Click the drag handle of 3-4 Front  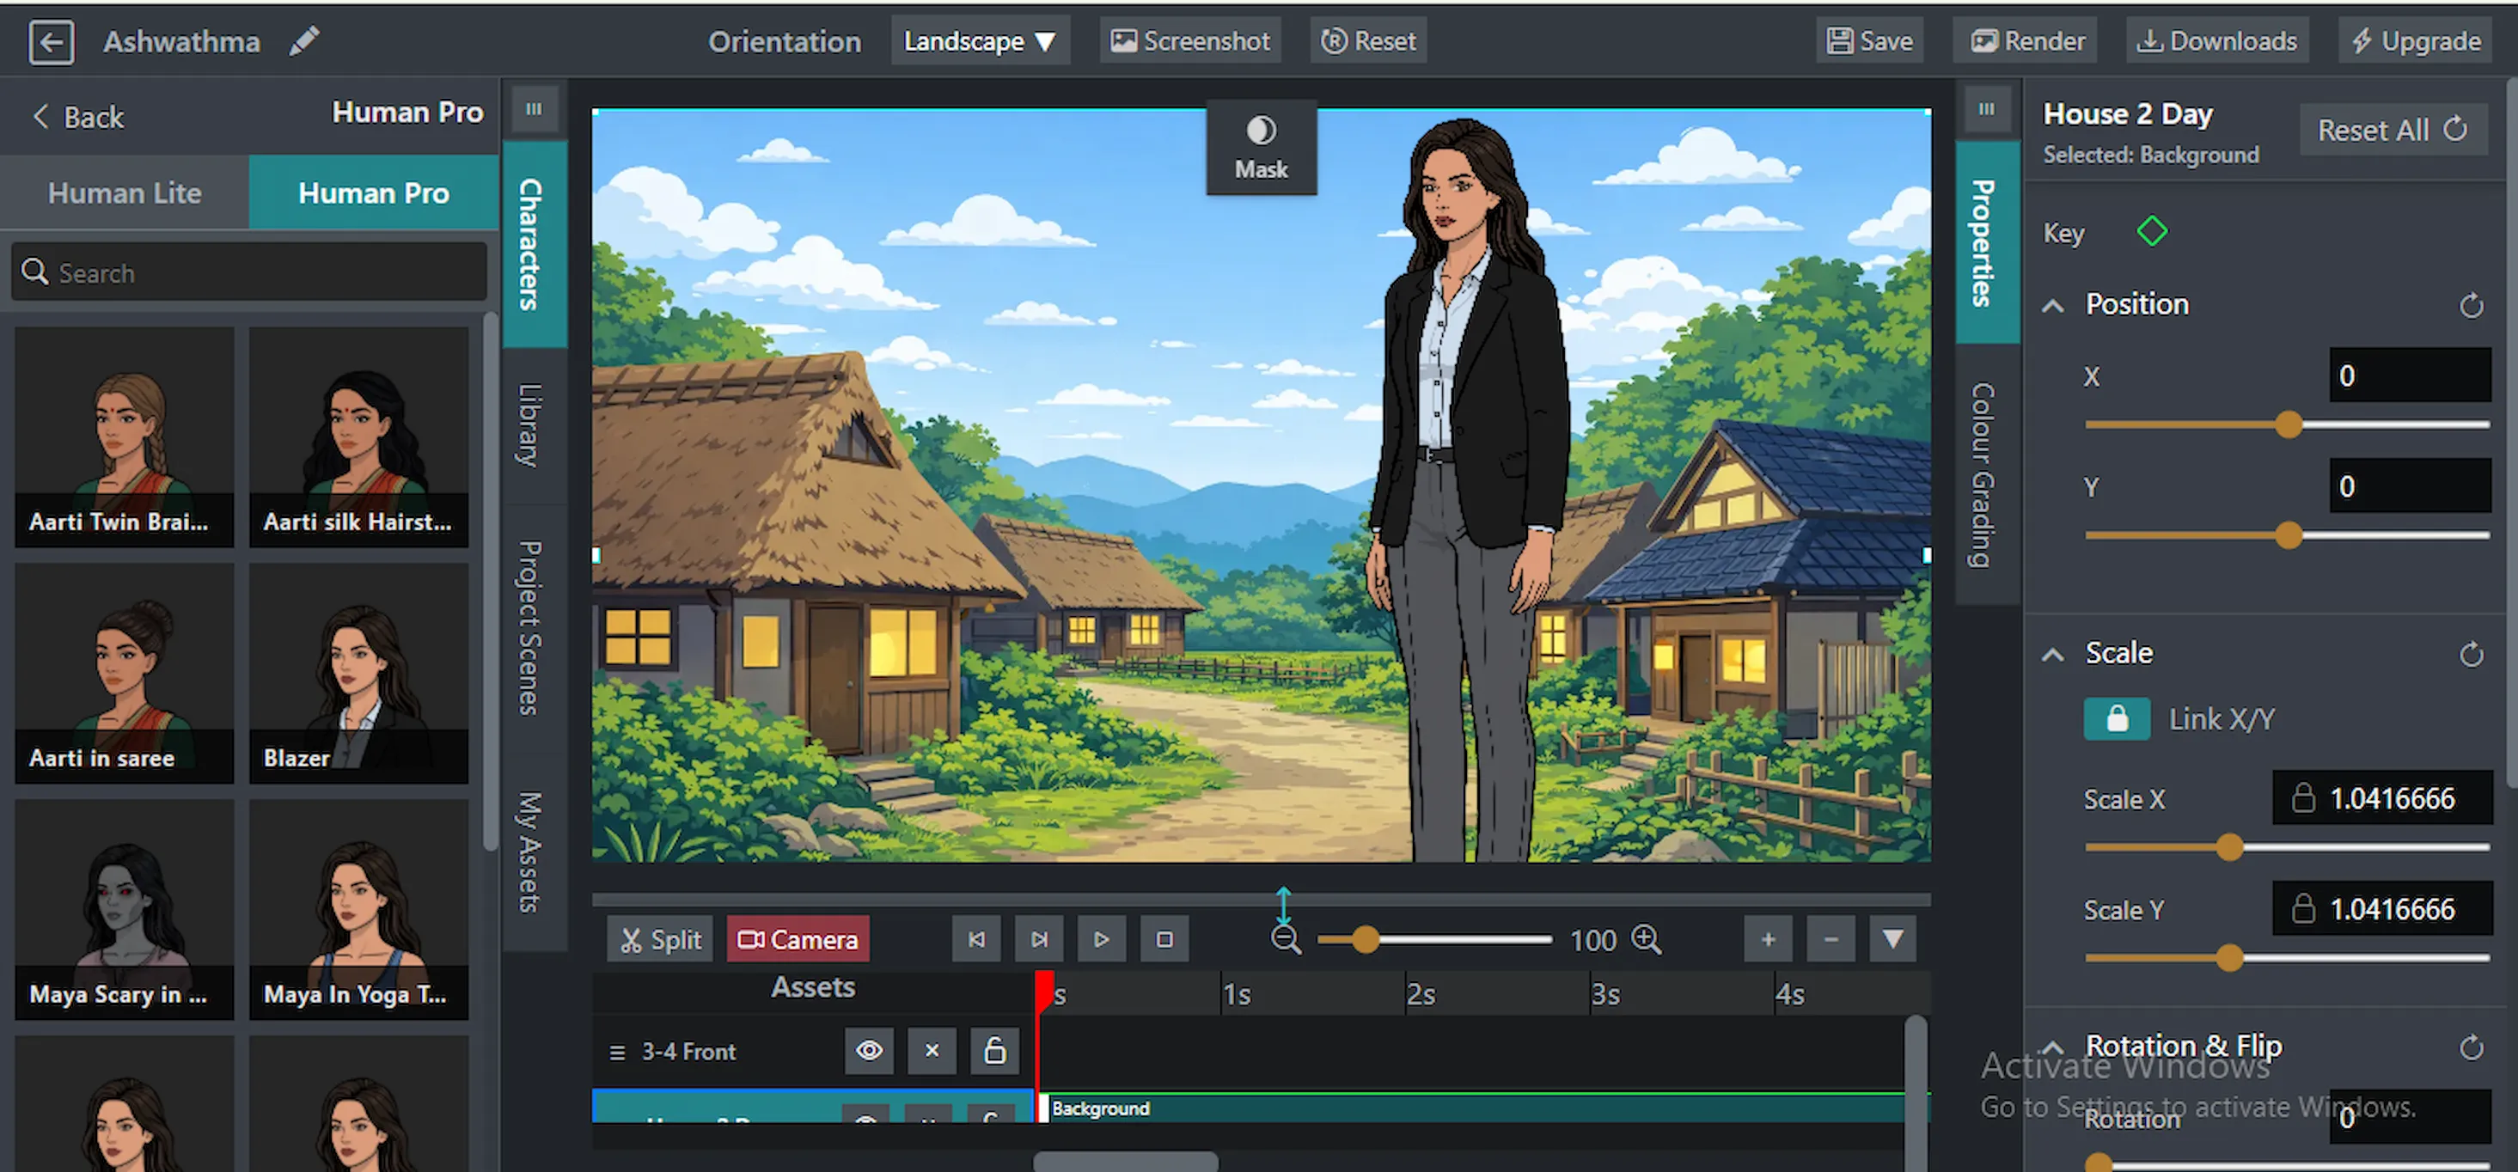(x=617, y=1052)
